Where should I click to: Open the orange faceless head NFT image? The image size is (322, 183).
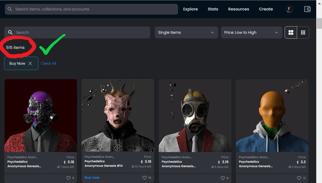pyautogui.click(x=272, y=116)
